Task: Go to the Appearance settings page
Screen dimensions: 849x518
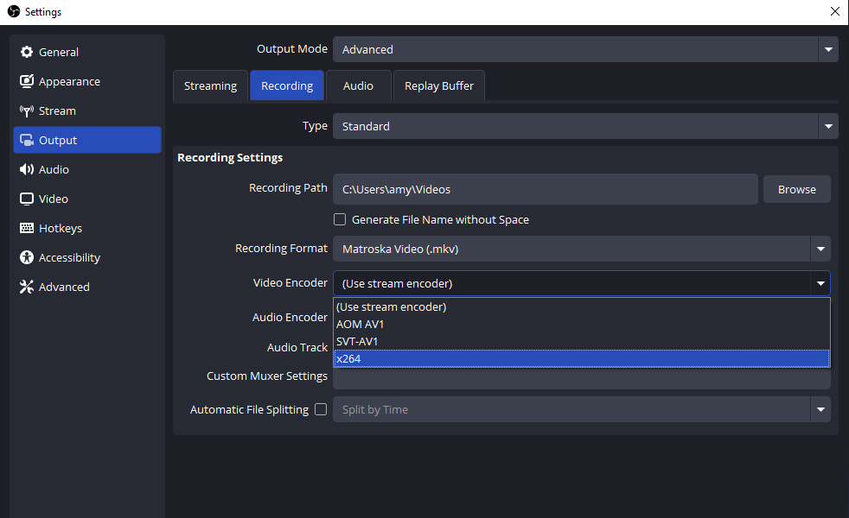Action: (x=87, y=81)
